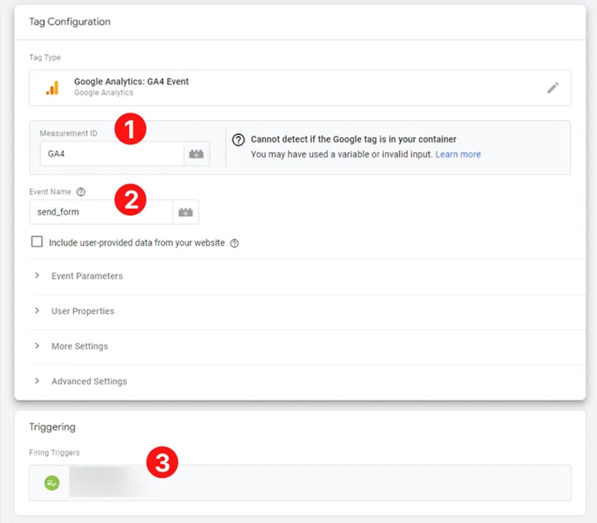Click the Firing Triggers row

[300, 483]
